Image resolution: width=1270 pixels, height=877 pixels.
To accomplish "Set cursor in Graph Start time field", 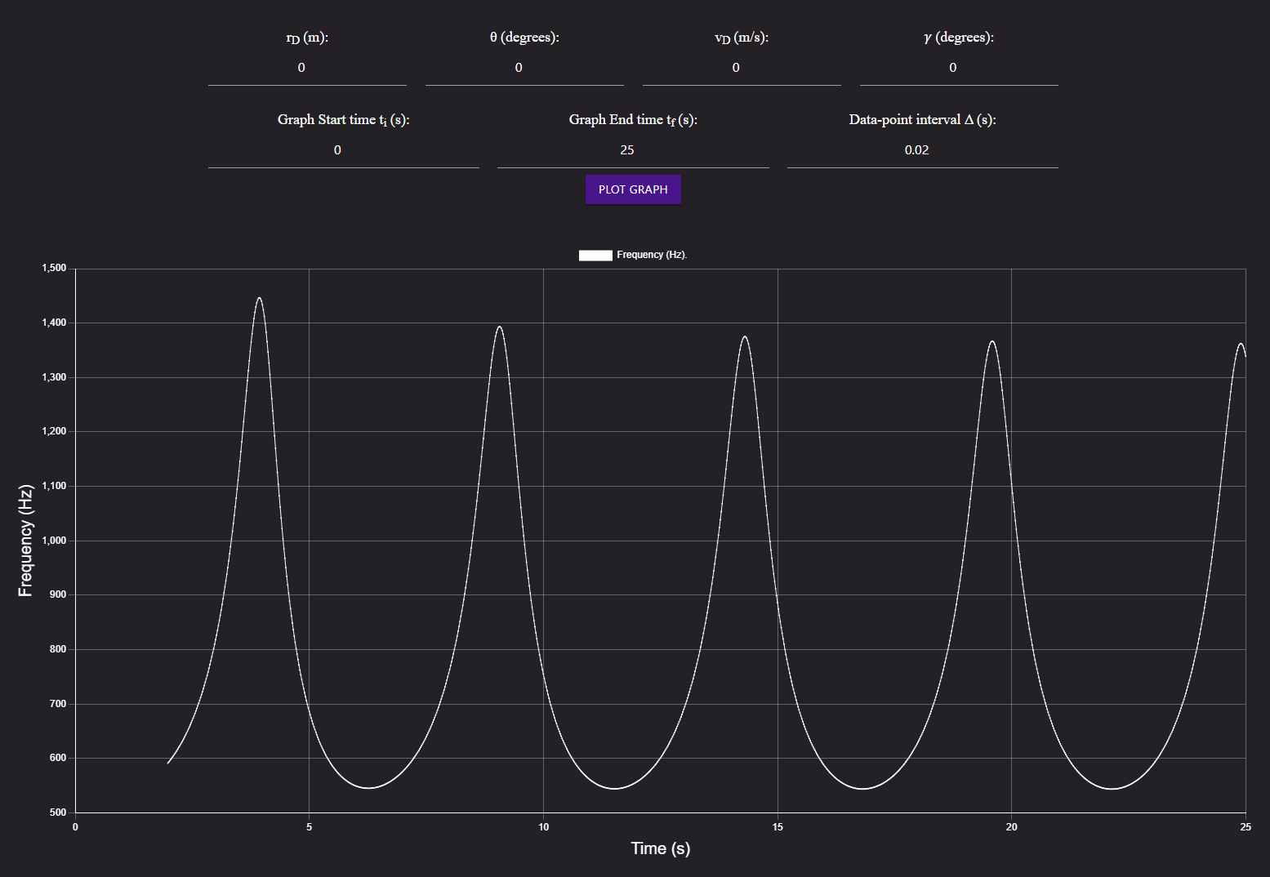I will point(344,150).
